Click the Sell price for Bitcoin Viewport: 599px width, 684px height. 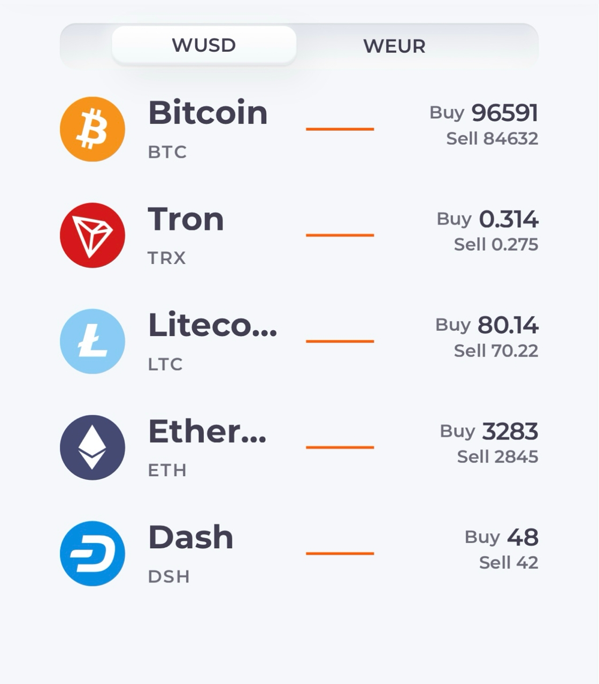[x=492, y=138]
